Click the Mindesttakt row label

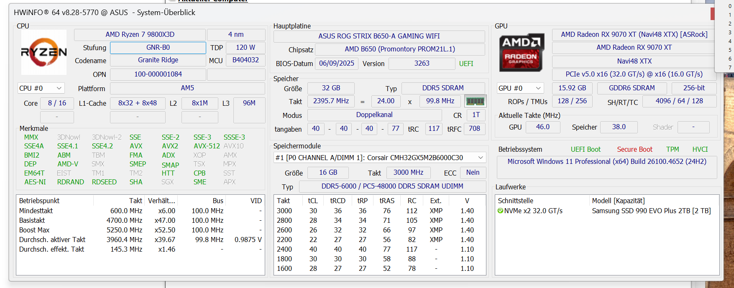click(x=36, y=211)
